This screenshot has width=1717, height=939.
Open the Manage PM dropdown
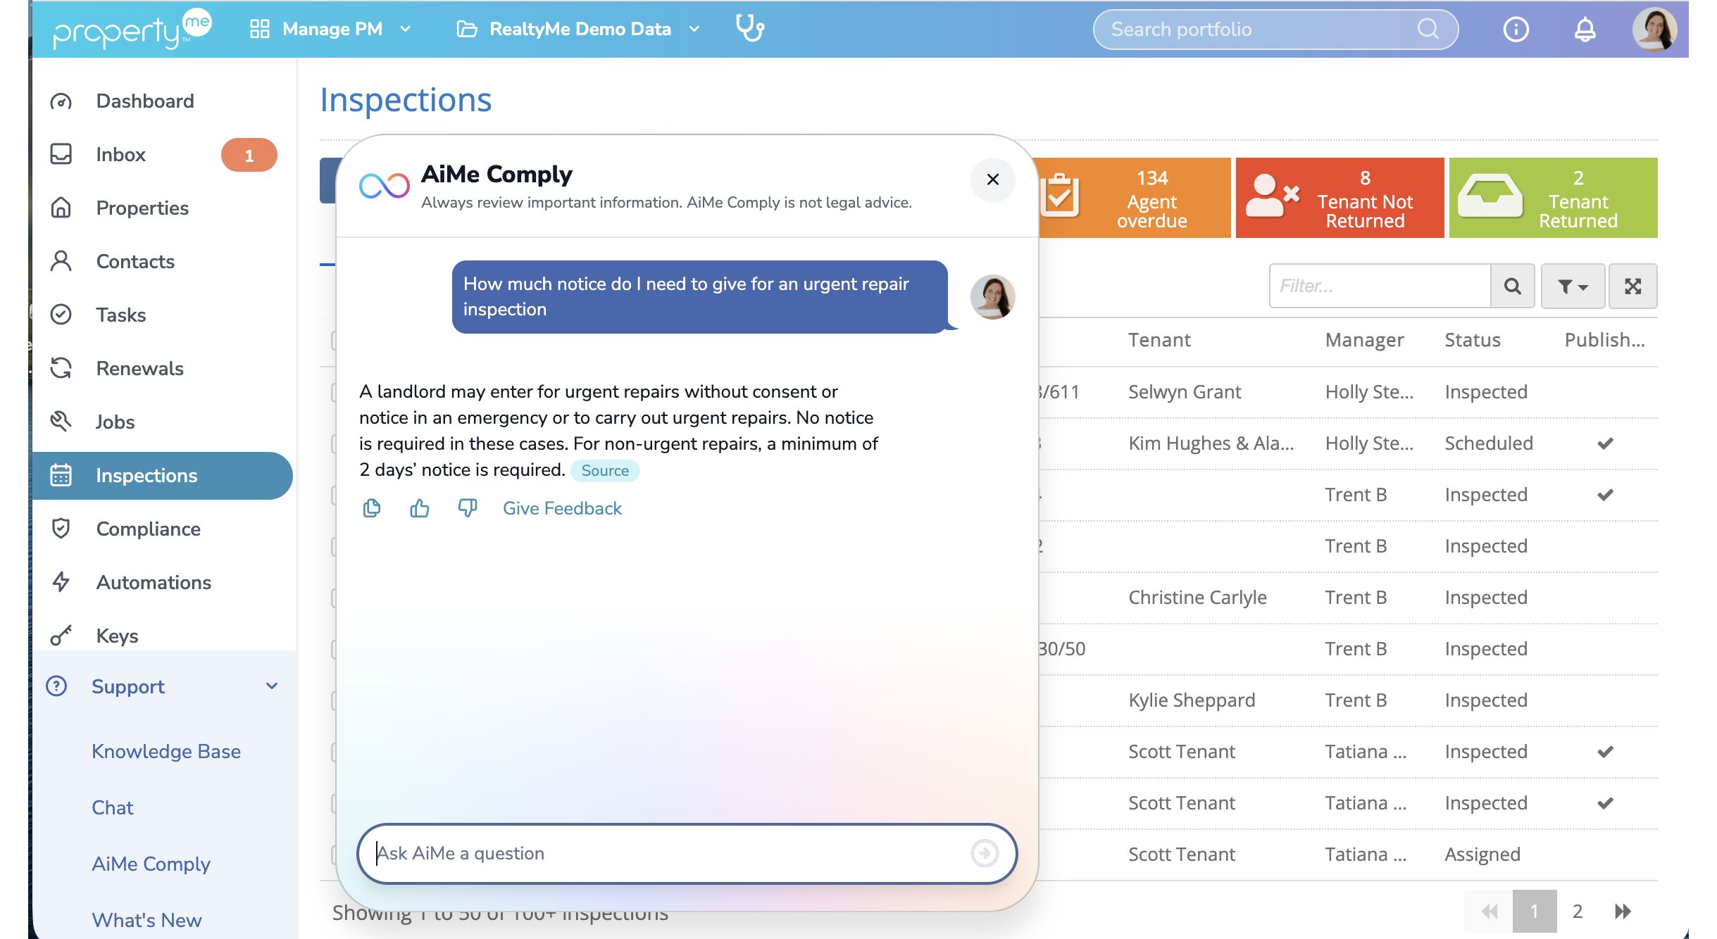[330, 29]
